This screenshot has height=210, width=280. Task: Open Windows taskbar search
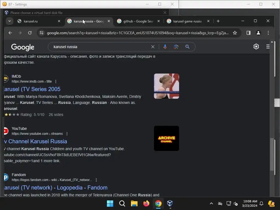click(122, 203)
